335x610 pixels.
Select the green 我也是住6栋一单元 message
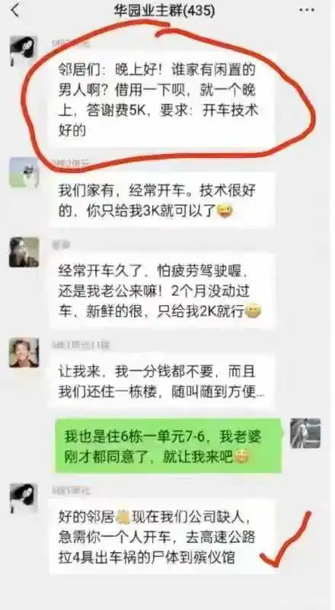[x=168, y=446]
